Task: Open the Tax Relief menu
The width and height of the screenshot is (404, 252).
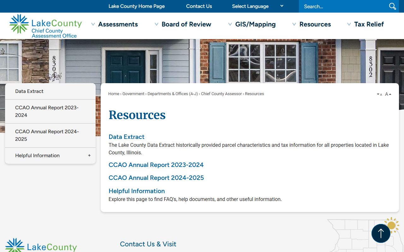Action: click(369, 24)
